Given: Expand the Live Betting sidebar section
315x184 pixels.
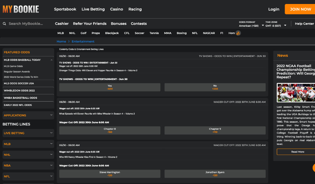Looking at the screenshot, I should (28, 133).
